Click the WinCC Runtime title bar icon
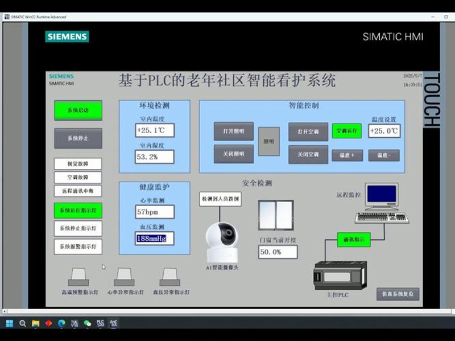Image resolution: width=455 pixels, height=341 pixels. 7,17
